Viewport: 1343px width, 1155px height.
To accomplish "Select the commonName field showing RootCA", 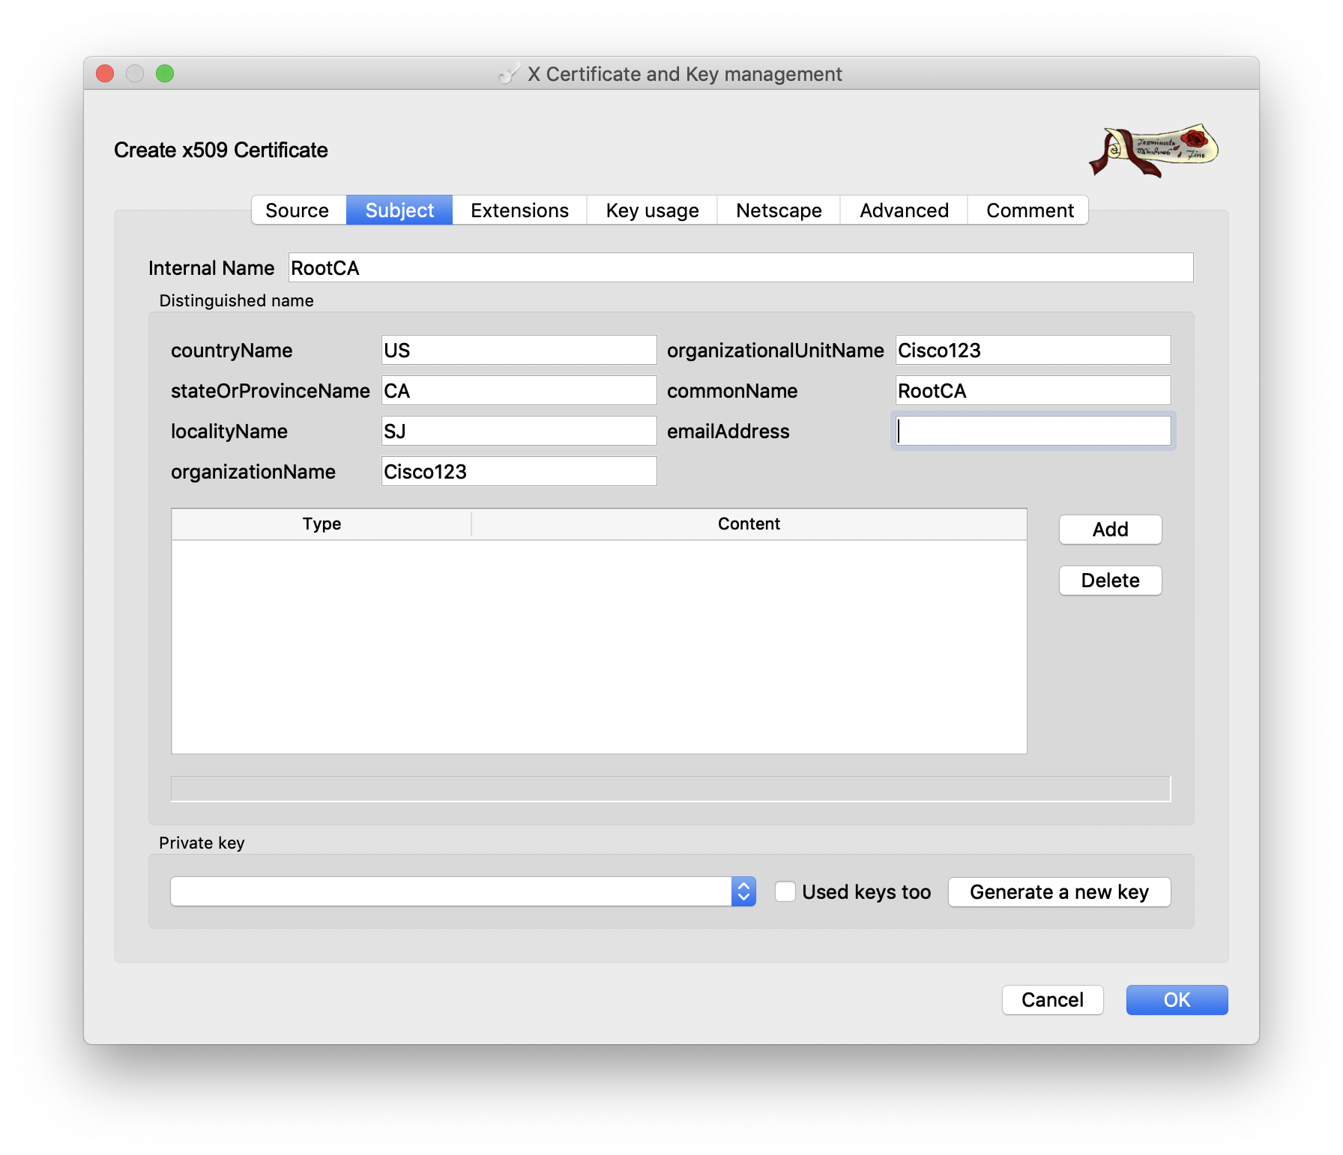I will tap(1033, 390).
